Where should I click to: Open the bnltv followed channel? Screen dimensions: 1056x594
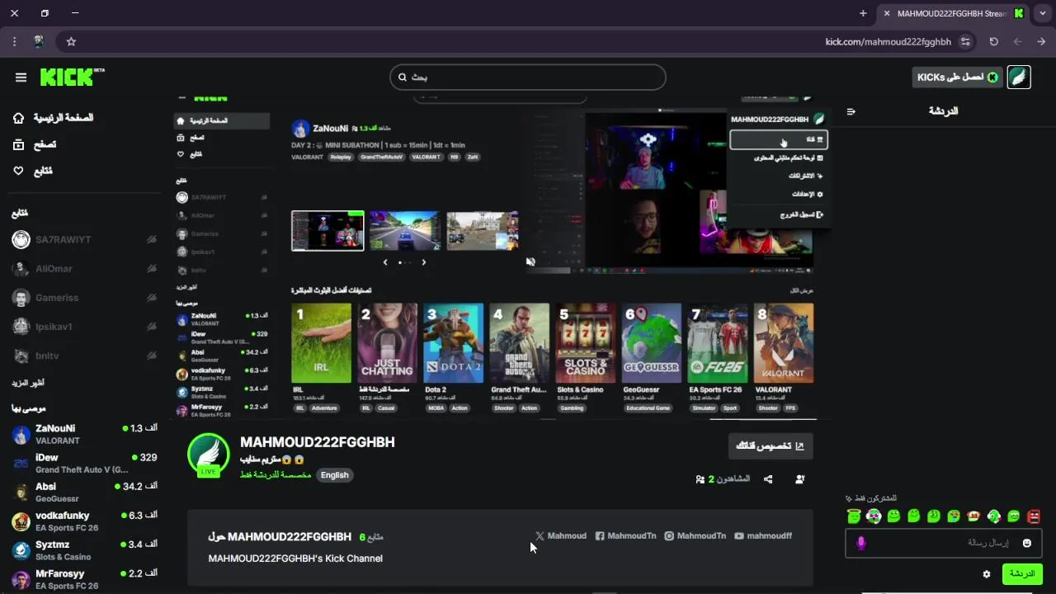point(84,356)
